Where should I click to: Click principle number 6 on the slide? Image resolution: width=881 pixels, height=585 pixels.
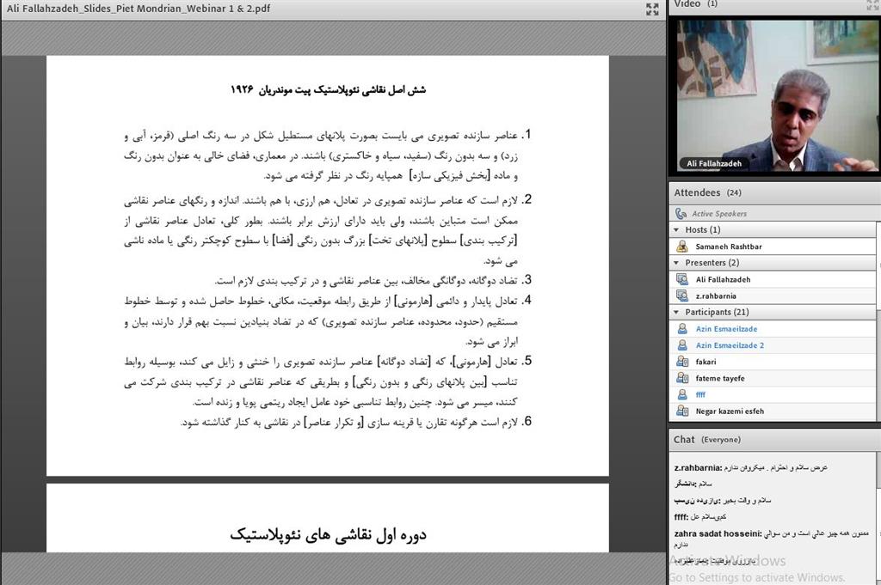356,422
